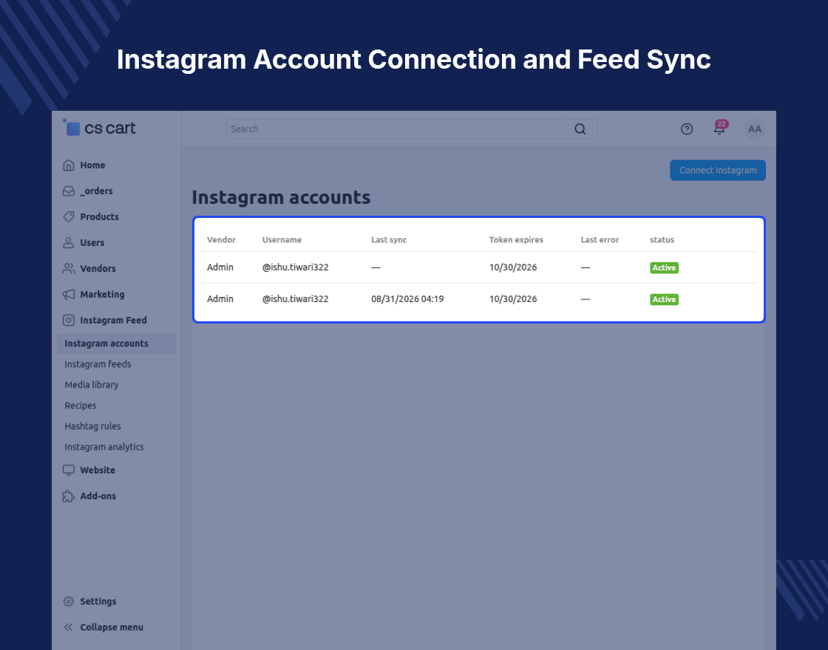Click the Products tag icon
Image resolution: width=828 pixels, height=650 pixels.
coord(69,217)
